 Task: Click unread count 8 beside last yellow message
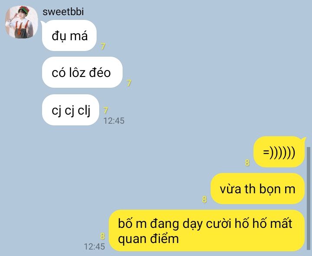[102, 236]
